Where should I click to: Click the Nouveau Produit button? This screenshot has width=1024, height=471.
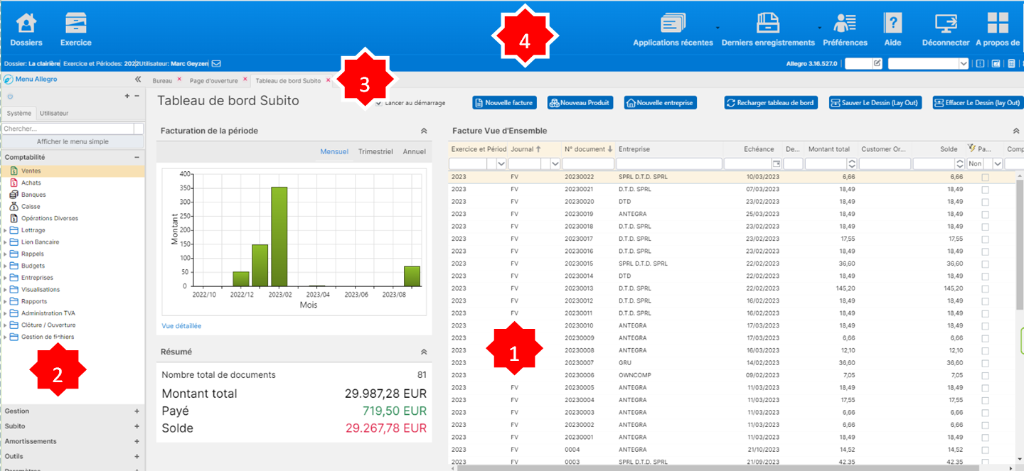[580, 103]
